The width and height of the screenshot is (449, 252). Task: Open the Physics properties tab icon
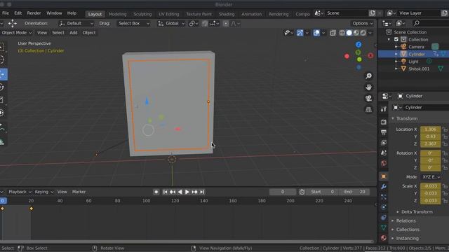click(x=384, y=207)
